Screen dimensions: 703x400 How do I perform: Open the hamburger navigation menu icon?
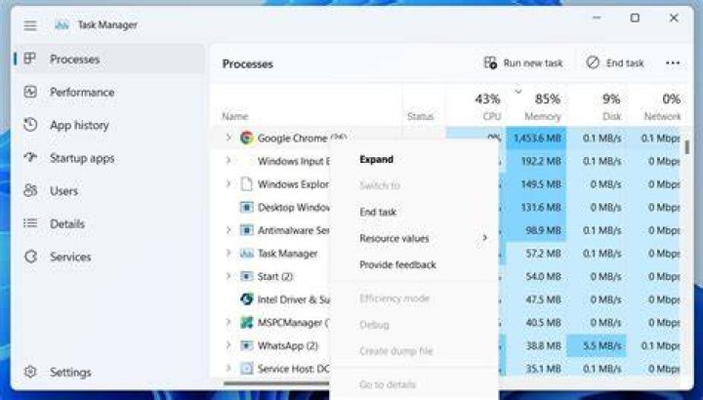click(x=30, y=25)
